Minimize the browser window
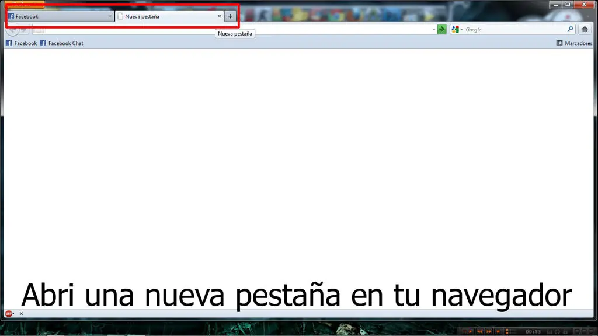The height and width of the screenshot is (336, 598). pos(556,5)
